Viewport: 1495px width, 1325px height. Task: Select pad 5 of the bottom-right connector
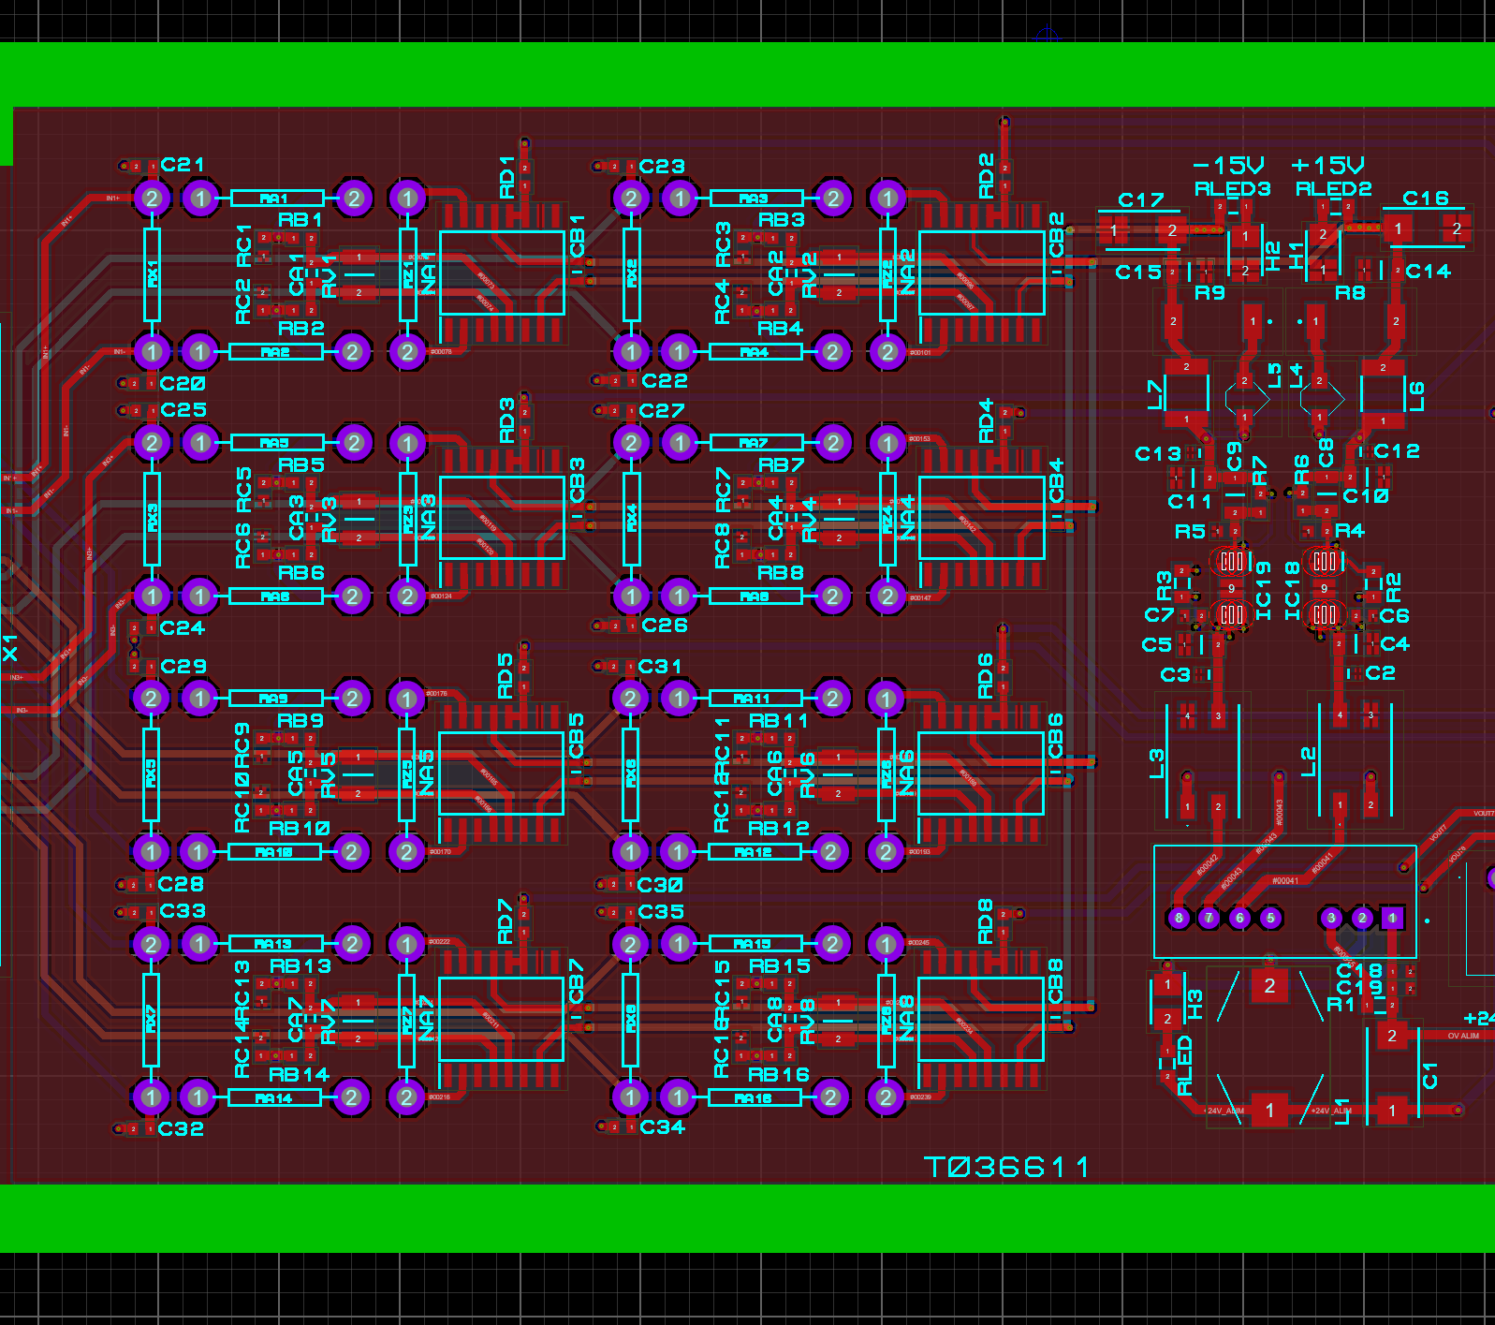coord(1270,918)
